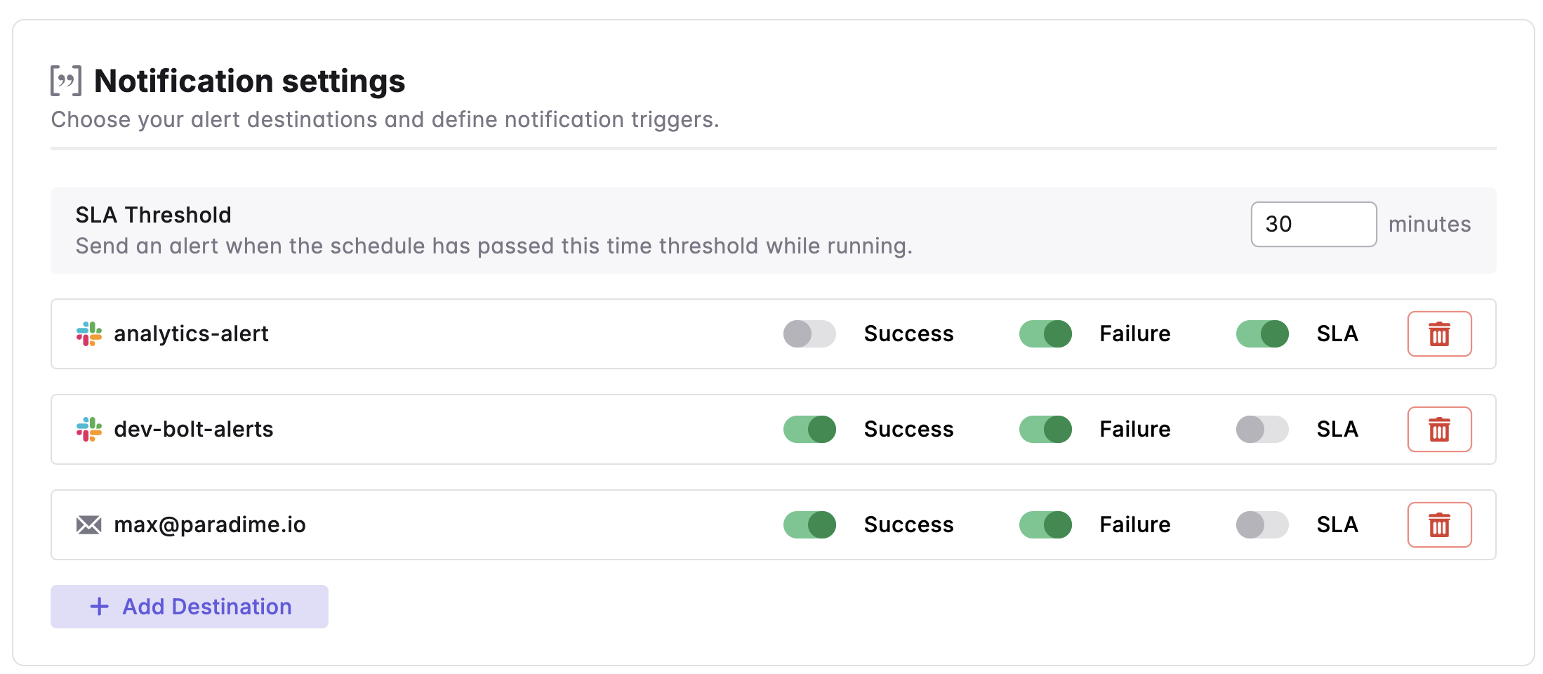Disable Failure alerts for analytics-alert

[x=1045, y=334]
